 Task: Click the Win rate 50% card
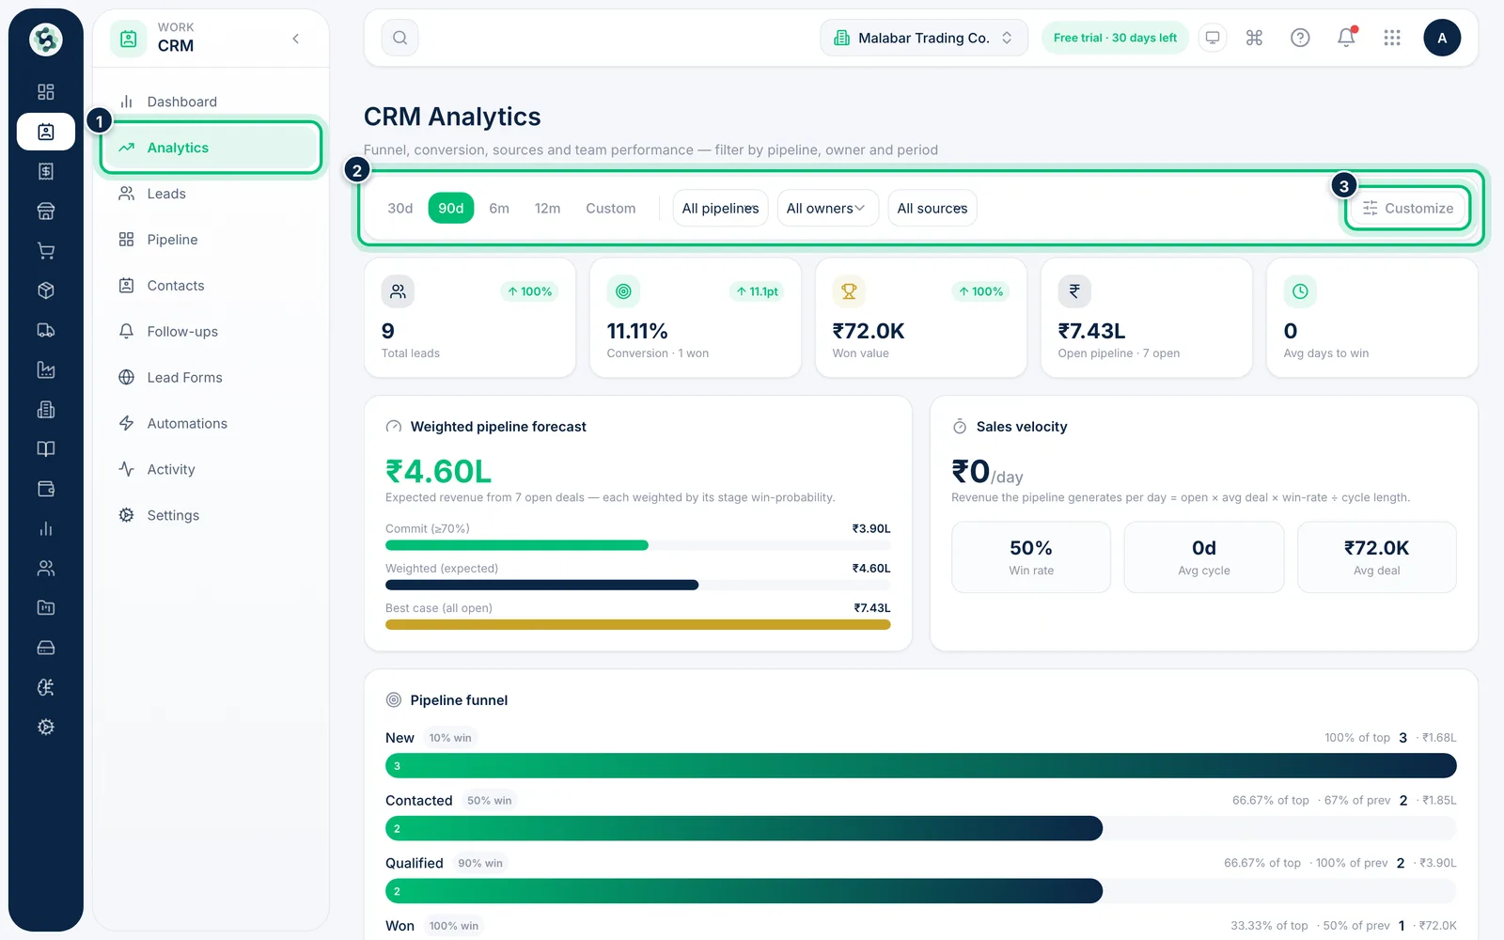pos(1031,557)
